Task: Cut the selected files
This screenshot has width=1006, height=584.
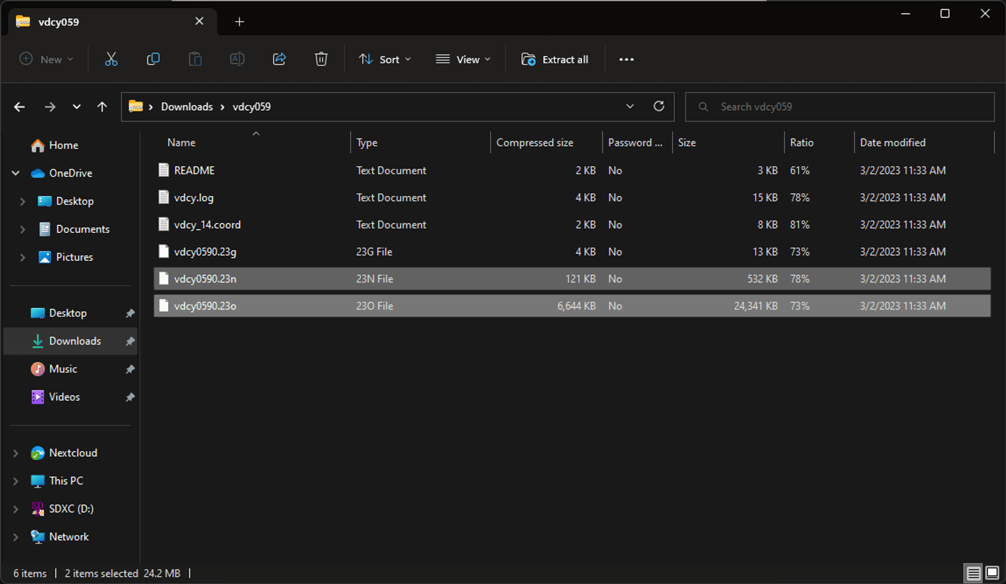Action: pos(111,59)
